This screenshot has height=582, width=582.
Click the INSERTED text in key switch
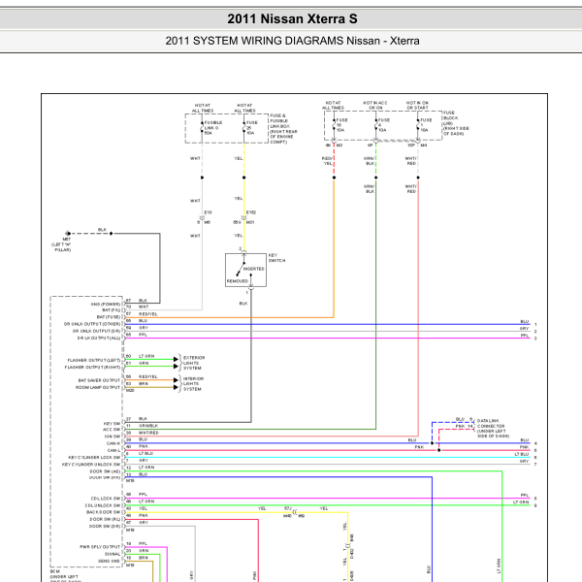(253, 269)
